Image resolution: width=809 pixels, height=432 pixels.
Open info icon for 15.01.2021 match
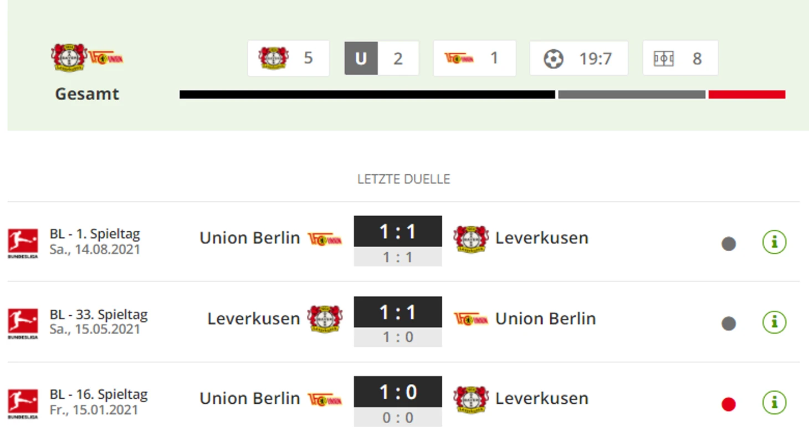coord(774,402)
